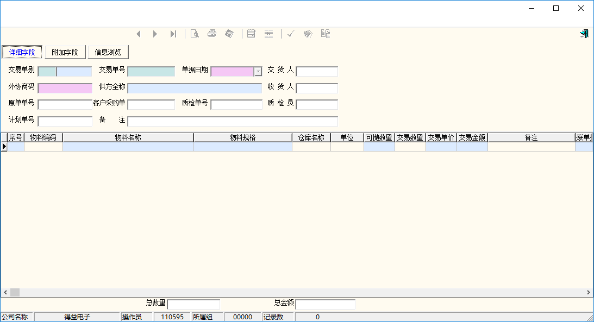
Task: Click the notepad toolbar icon
Action: [x=251, y=34]
